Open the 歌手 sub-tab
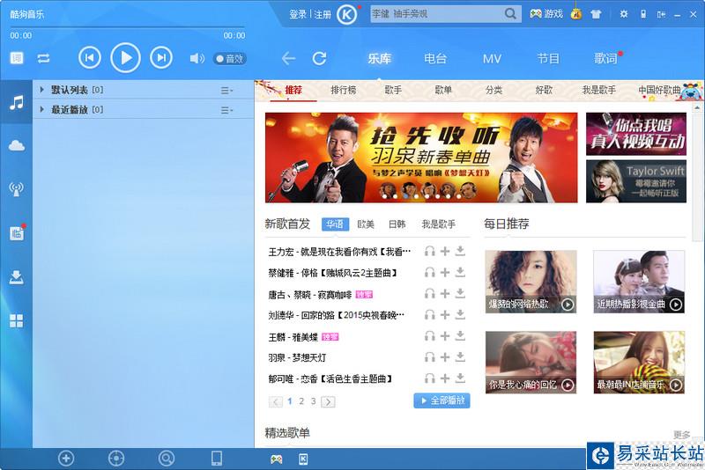705x470 pixels. pyautogui.click(x=393, y=91)
